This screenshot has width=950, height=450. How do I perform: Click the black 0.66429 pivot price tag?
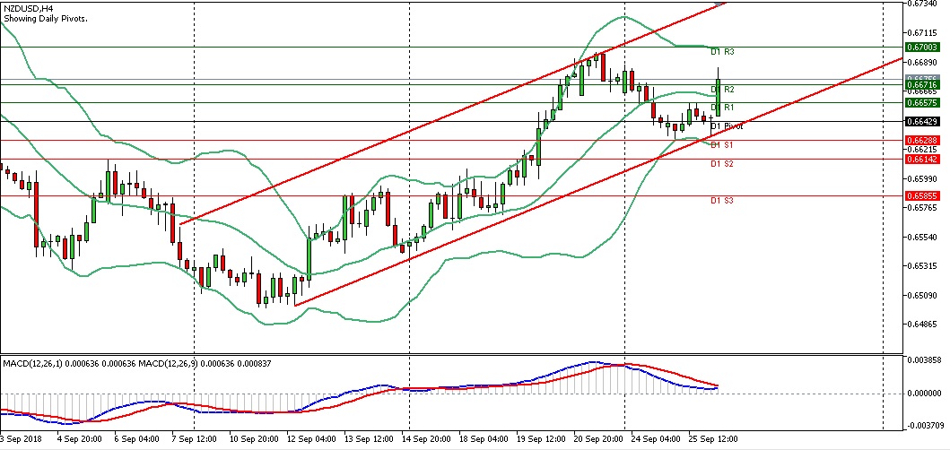[922, 122]
